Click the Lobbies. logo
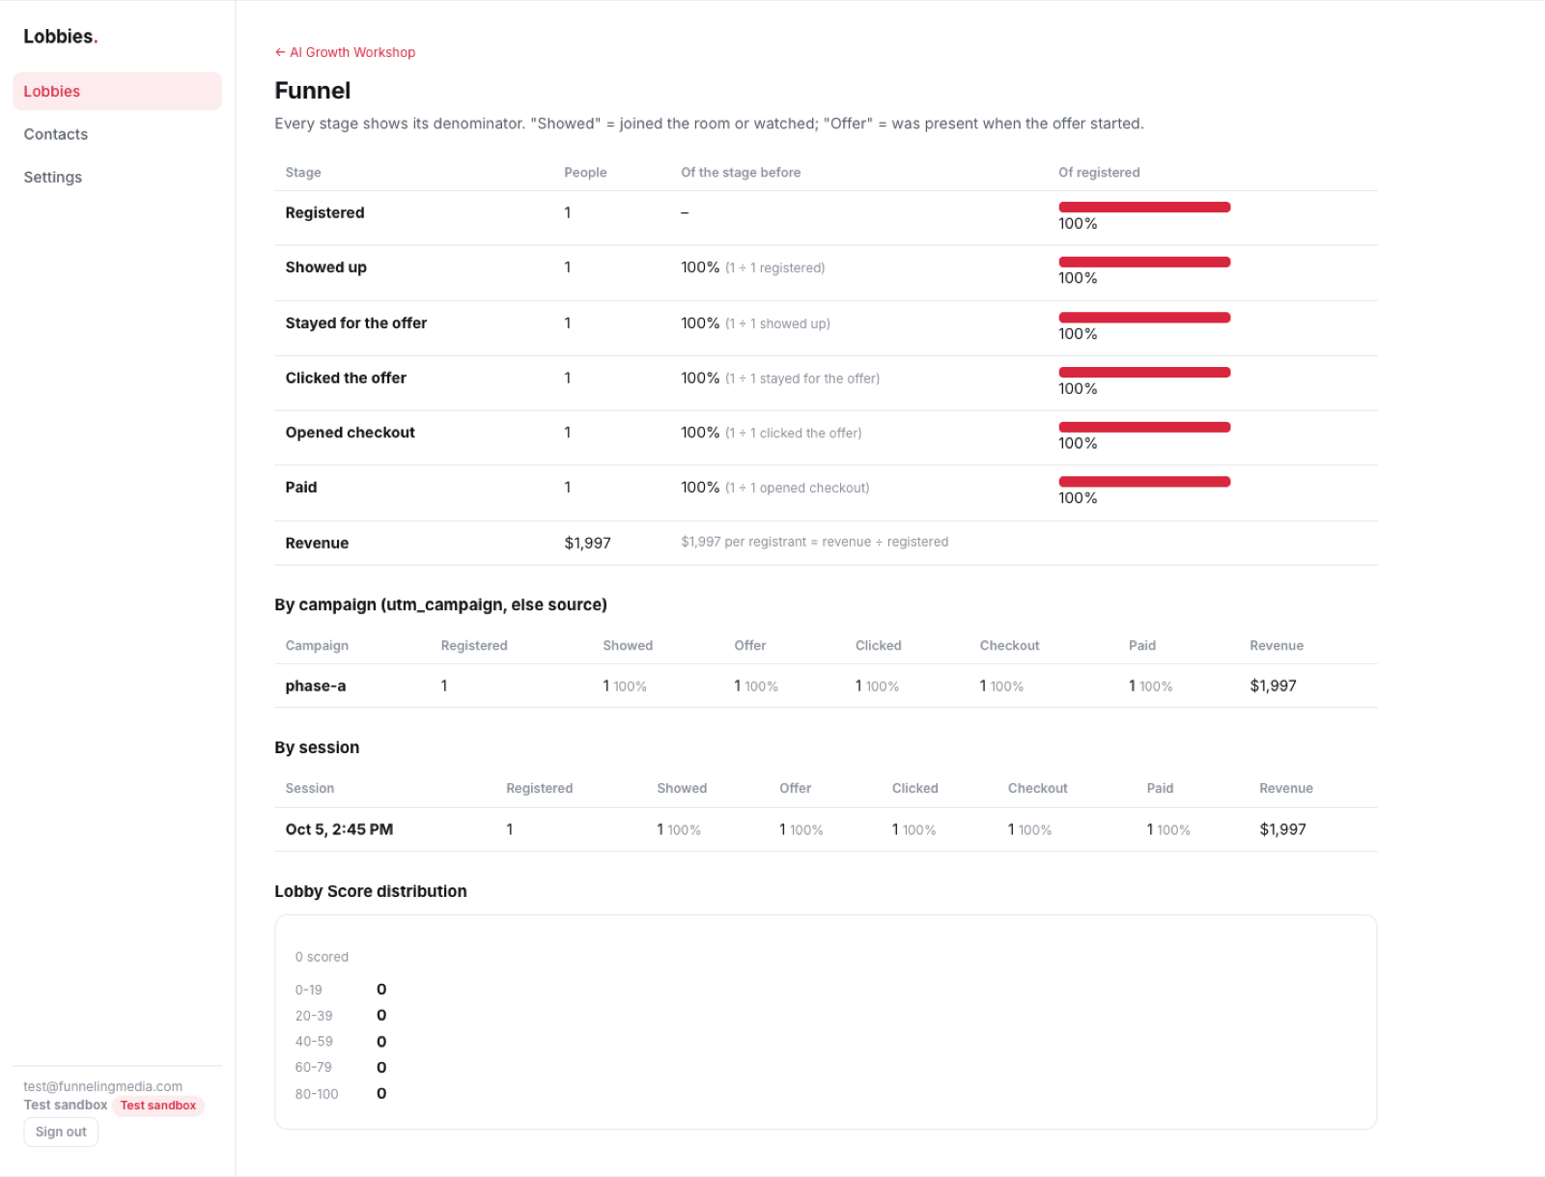1545x1177 pixels. click(61, 37)
